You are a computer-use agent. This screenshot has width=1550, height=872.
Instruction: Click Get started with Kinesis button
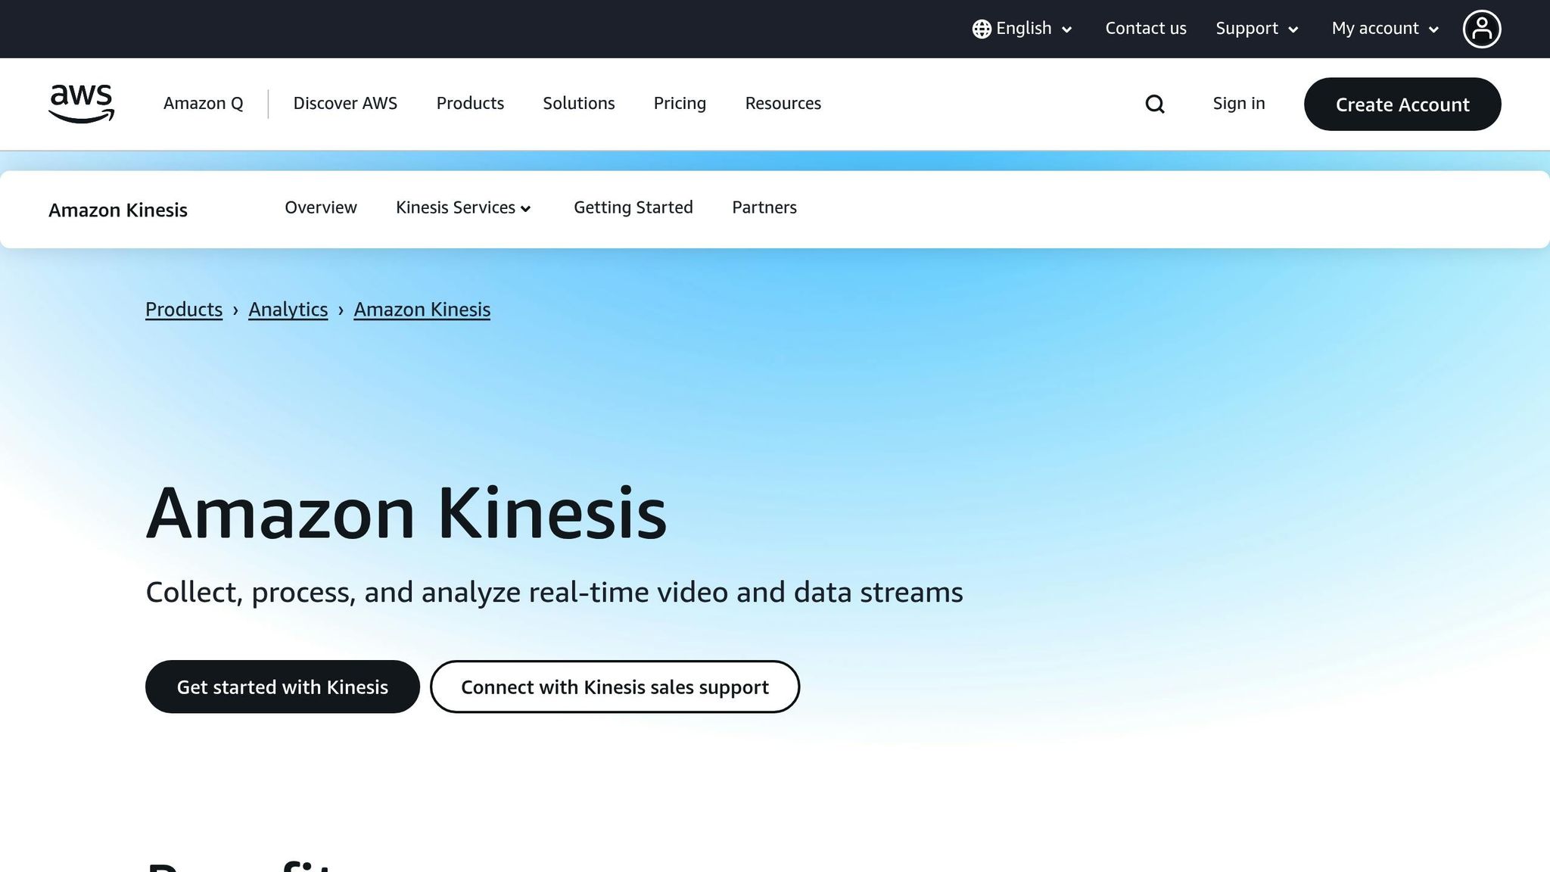pyautogui.click(x=282, y=687)
